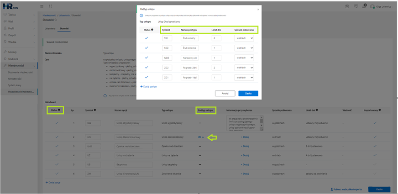Click Dodaj info link for Bezpłatny row
Screen dimensions: 398x194
point(245,164)
